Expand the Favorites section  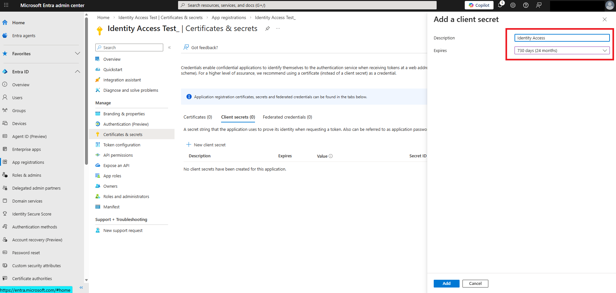[78, 54]
